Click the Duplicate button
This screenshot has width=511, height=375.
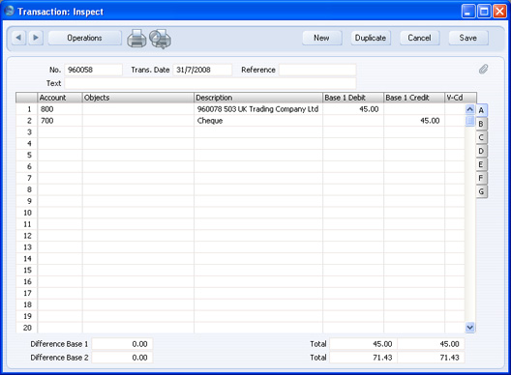[371, 38]
